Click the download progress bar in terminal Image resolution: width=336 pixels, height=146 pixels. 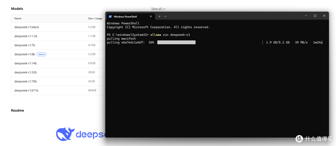176,42
